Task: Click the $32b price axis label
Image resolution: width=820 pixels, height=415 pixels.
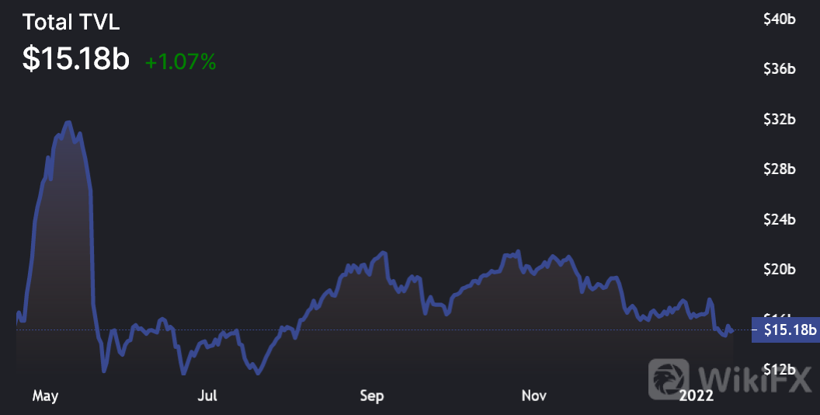Action: [780, 120]
